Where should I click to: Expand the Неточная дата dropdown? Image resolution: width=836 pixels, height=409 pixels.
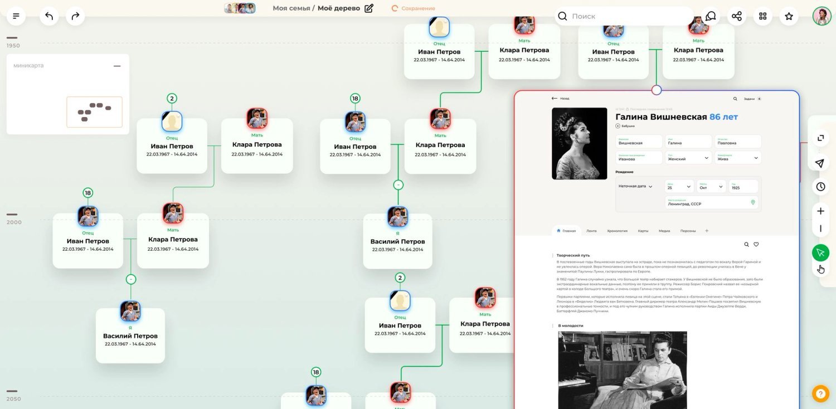[635, 187]
